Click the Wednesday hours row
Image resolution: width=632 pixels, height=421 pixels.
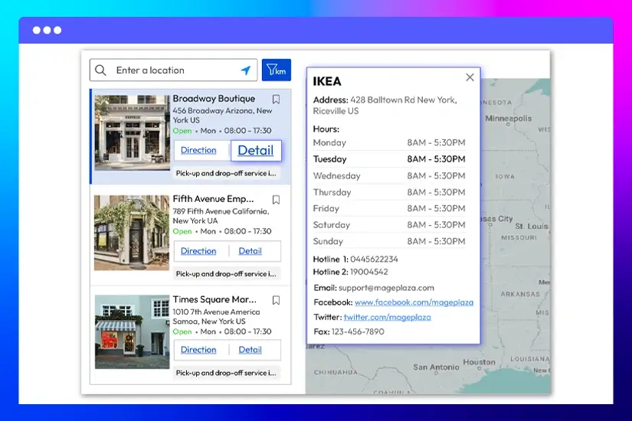(389, 175)
